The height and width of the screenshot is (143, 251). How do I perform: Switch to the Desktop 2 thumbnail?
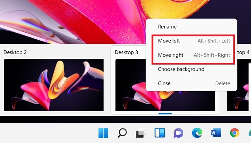[x=54, y=85]
